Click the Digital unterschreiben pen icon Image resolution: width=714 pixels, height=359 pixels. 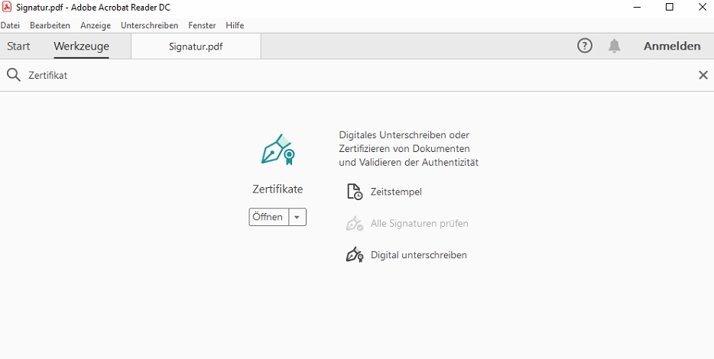pos(355,255)
